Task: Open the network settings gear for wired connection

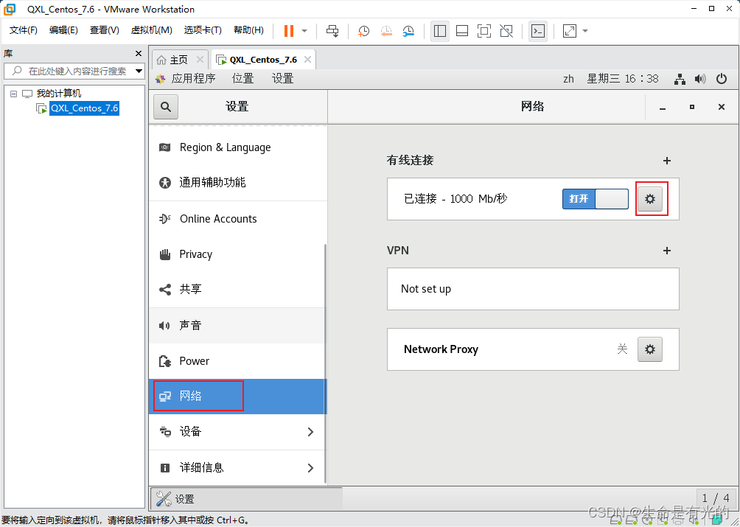Action: (650, 198)
